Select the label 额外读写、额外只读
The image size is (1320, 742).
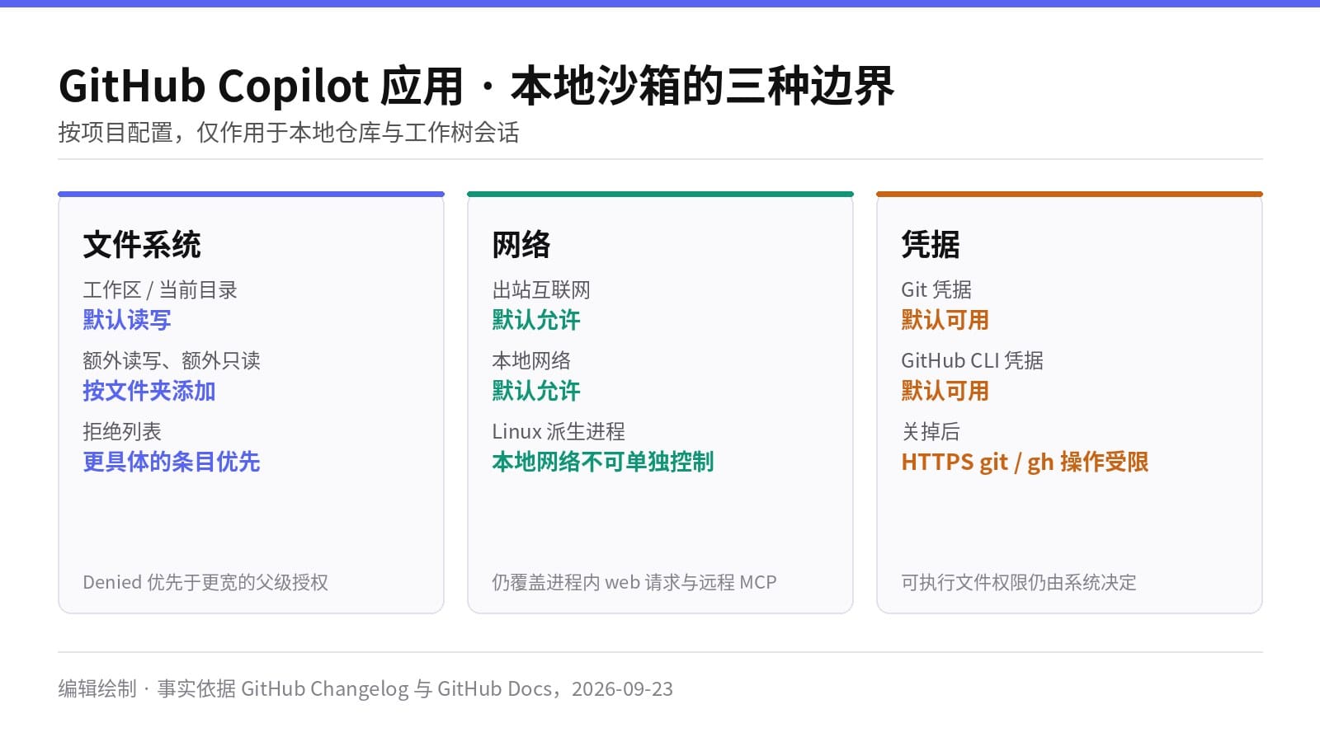click(172, 361)
